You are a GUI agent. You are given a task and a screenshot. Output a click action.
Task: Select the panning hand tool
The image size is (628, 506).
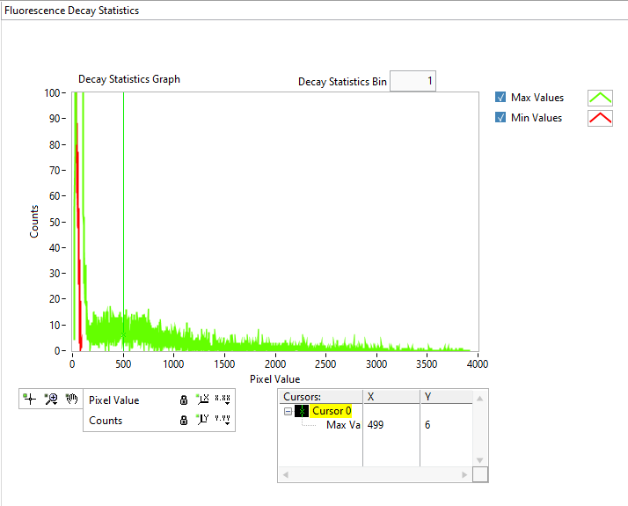[x=72, y=399]
